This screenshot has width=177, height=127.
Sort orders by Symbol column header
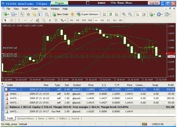77,85
